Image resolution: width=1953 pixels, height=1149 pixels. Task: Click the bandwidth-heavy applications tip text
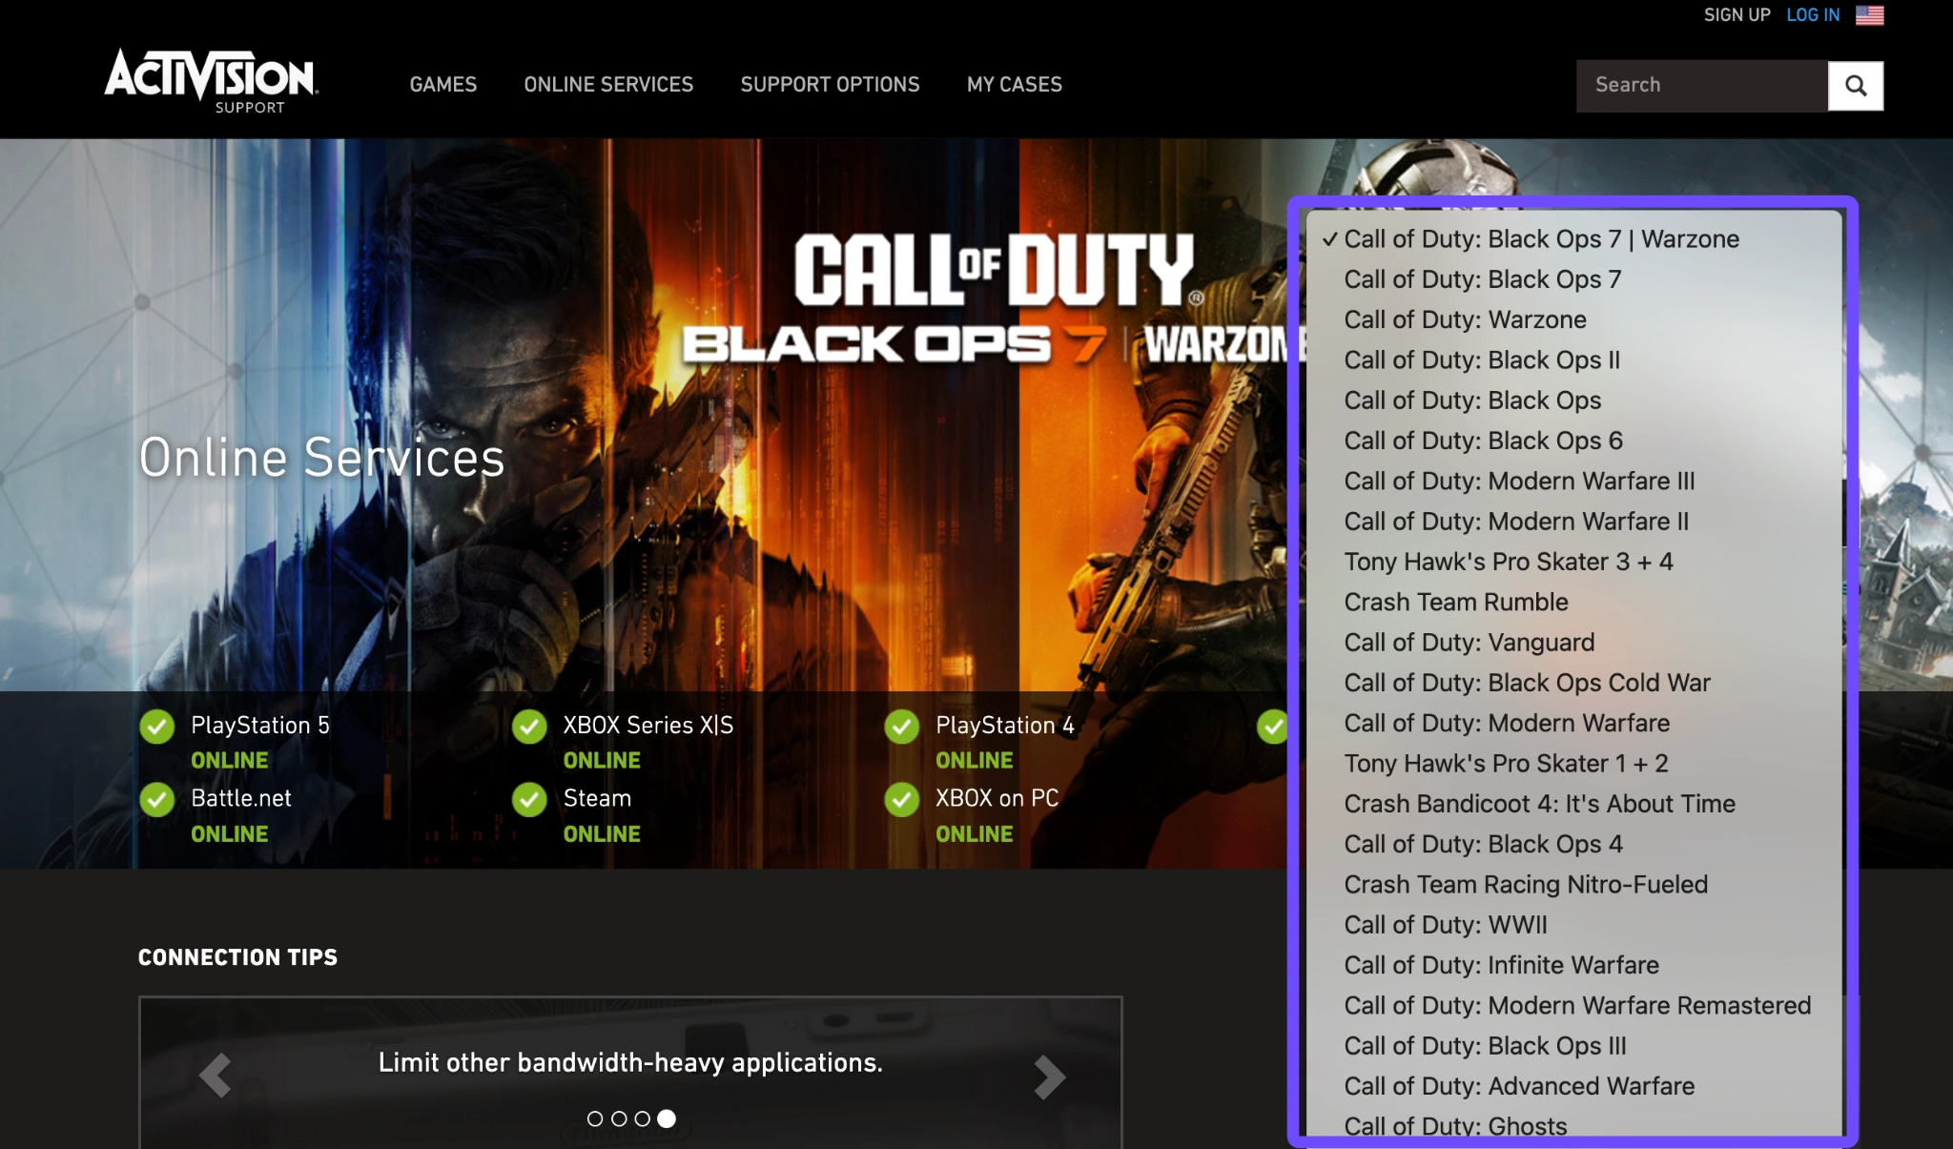pos(630,1063)
